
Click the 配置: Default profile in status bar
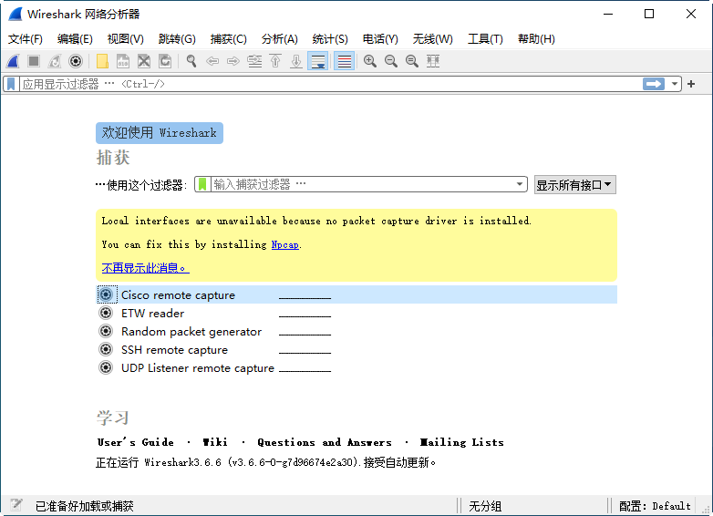[x=655, y=506]
